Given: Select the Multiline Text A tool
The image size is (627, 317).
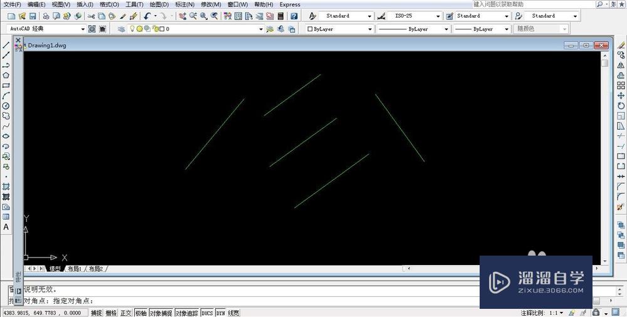Looking at the screenshot, I should pyautogui.click(x=6, y=227).
